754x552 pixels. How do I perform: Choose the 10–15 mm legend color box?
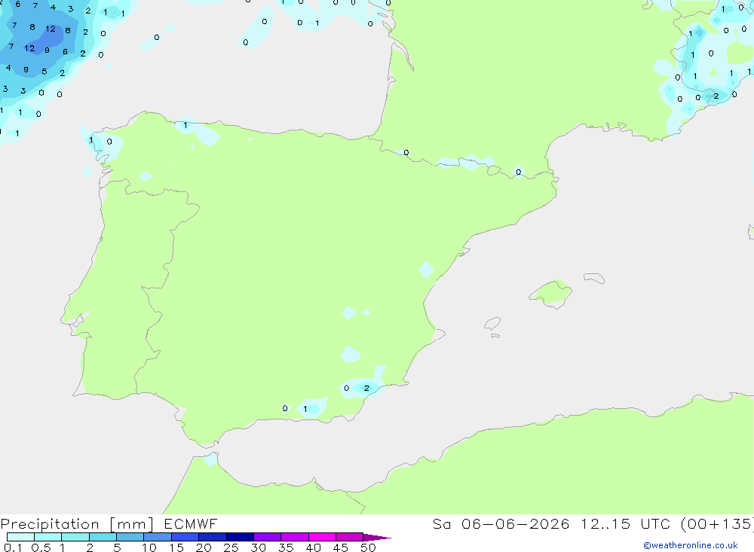pos(158,537)
